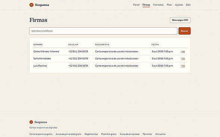Select the Firmas navigation tab
The height and width of the screenshot is (137, 220).
pyautogui.click(x=146, y=5)
